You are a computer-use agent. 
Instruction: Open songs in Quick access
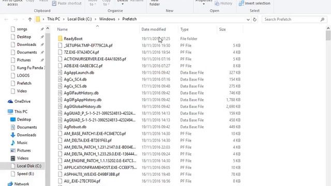pyautogui.click(x=22, y=29)
